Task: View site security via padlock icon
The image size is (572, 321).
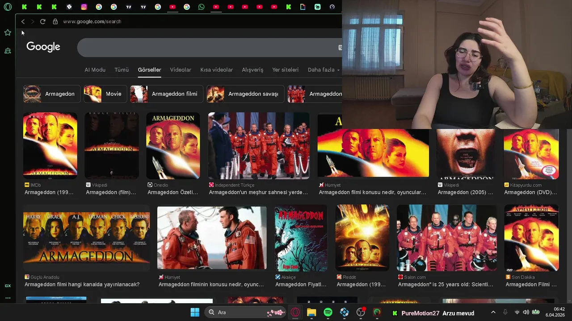Action: click(55, 21)
